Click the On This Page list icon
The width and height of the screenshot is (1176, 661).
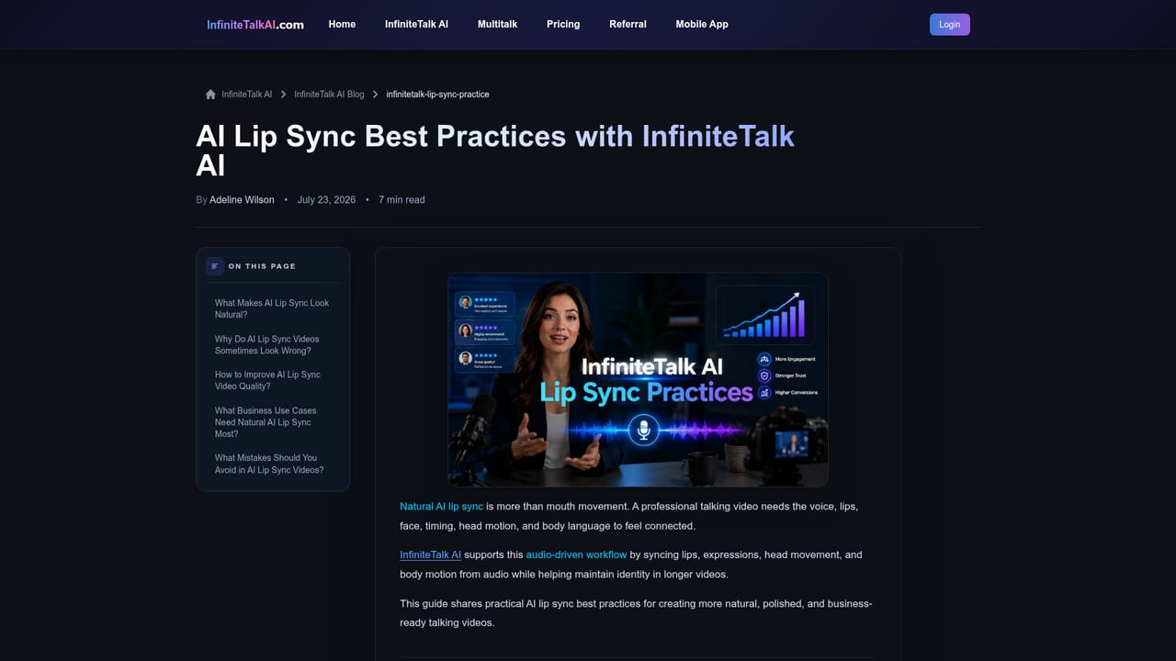click(x=215, y=266)
